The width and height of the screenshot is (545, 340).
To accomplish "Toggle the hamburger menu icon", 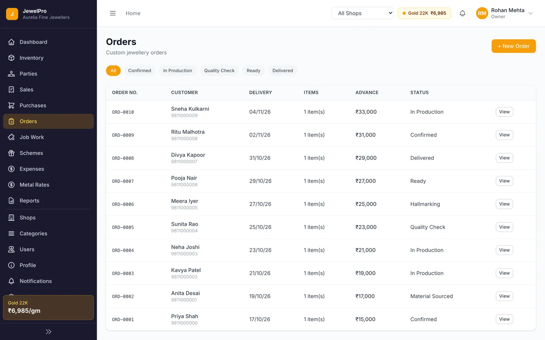I will [x=113, y=13].
